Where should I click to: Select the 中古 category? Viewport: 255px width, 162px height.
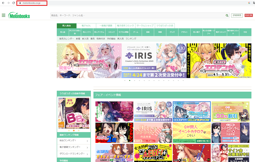245,32
